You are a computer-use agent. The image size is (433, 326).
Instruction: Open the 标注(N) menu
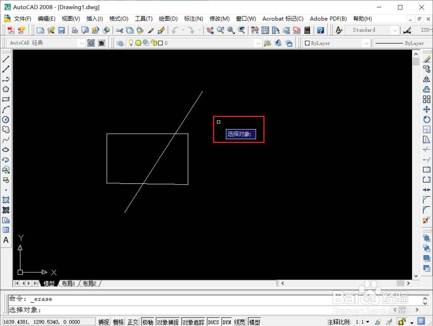click(194, 19)
